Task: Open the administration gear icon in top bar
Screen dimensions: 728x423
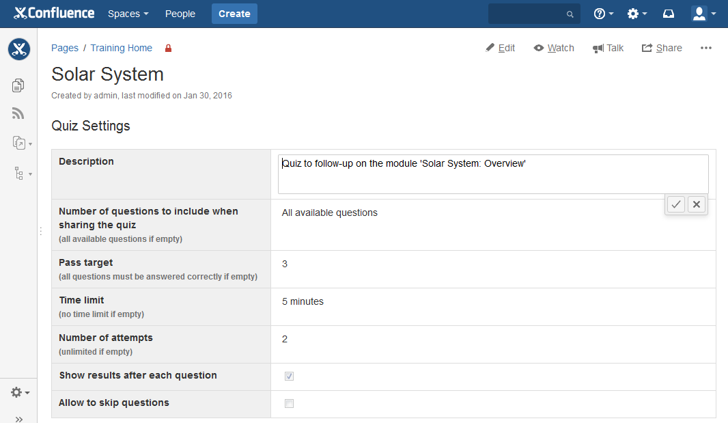Action: [x=632, y=13]
